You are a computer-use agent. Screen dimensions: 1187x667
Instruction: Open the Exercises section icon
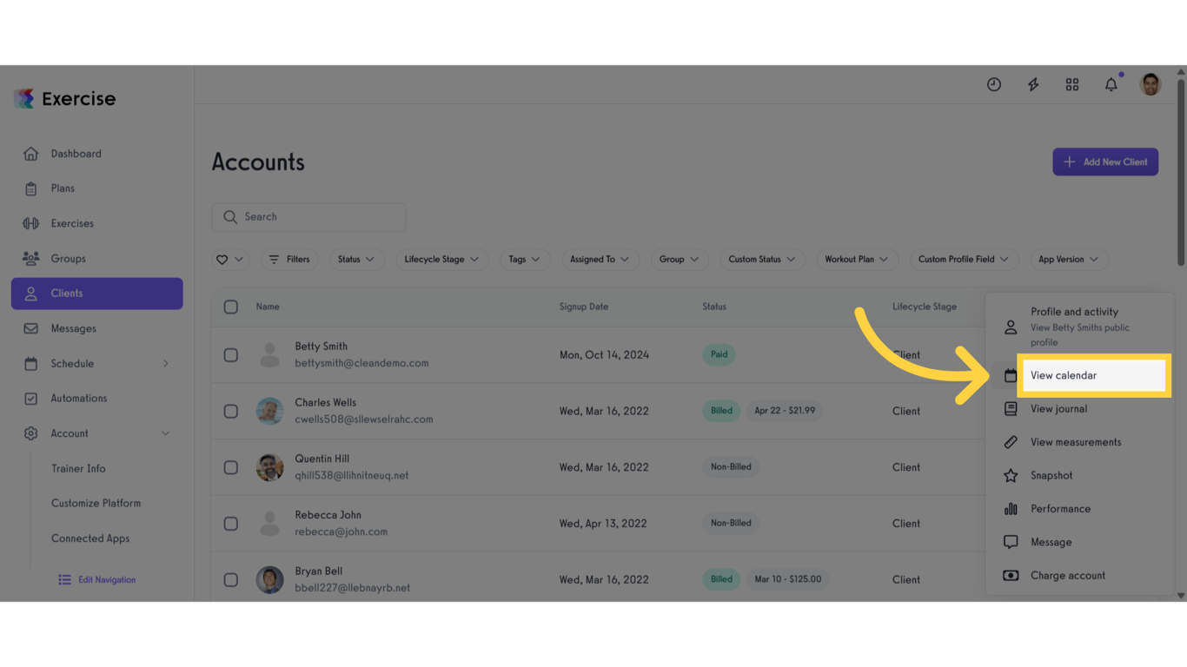click(31, 223)
